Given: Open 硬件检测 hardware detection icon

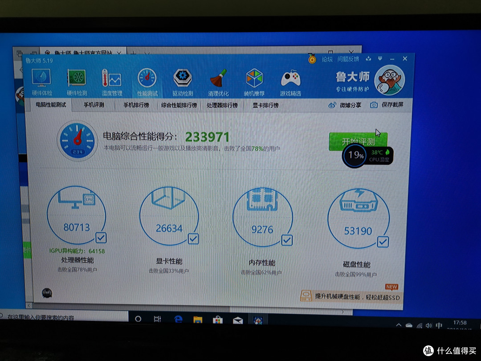Looking at the screenshot, I should click(77, 82).
